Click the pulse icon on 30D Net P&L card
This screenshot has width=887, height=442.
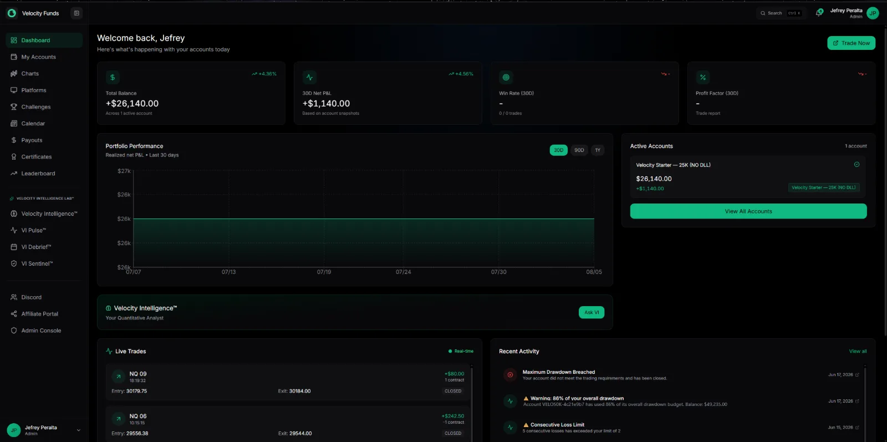point(309,77)
